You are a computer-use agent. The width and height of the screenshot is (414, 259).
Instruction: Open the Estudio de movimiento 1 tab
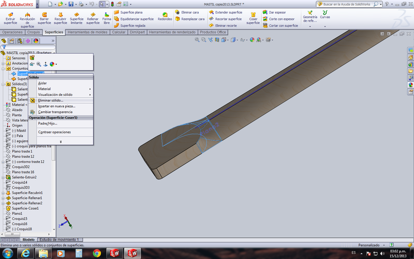pos(59,240)
